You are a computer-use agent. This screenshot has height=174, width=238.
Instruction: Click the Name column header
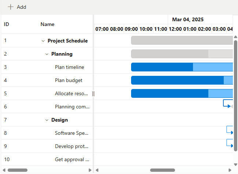tap(47, 24)
